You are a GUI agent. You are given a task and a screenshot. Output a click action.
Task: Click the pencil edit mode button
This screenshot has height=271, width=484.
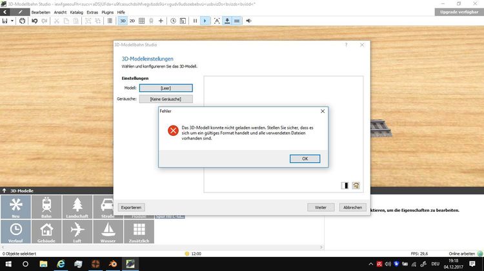[x=21, y=12]
